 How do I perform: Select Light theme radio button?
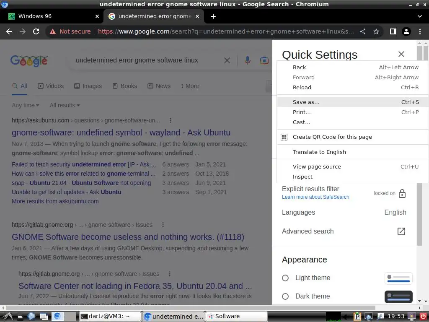click(x=285, y=278)
